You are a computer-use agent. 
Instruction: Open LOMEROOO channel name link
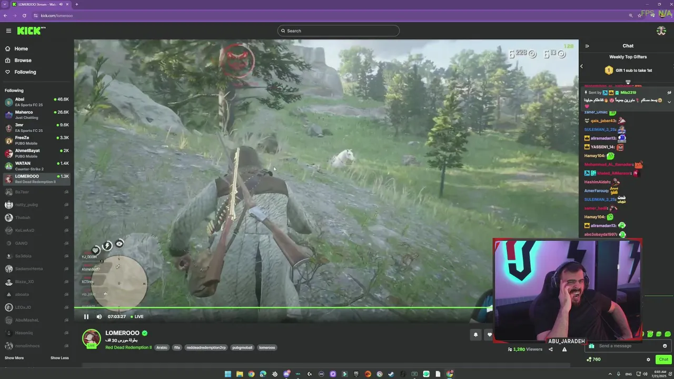tap(122, 333)
